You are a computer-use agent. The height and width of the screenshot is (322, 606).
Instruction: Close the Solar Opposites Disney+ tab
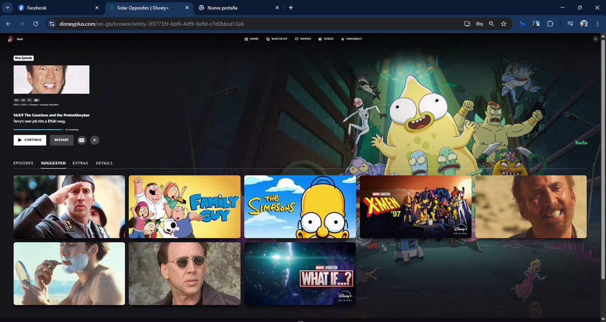(x=188, y=8)
